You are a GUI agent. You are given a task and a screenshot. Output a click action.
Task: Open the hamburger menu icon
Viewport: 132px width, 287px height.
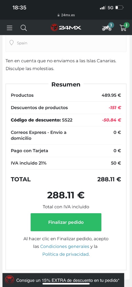pos(10,28)
